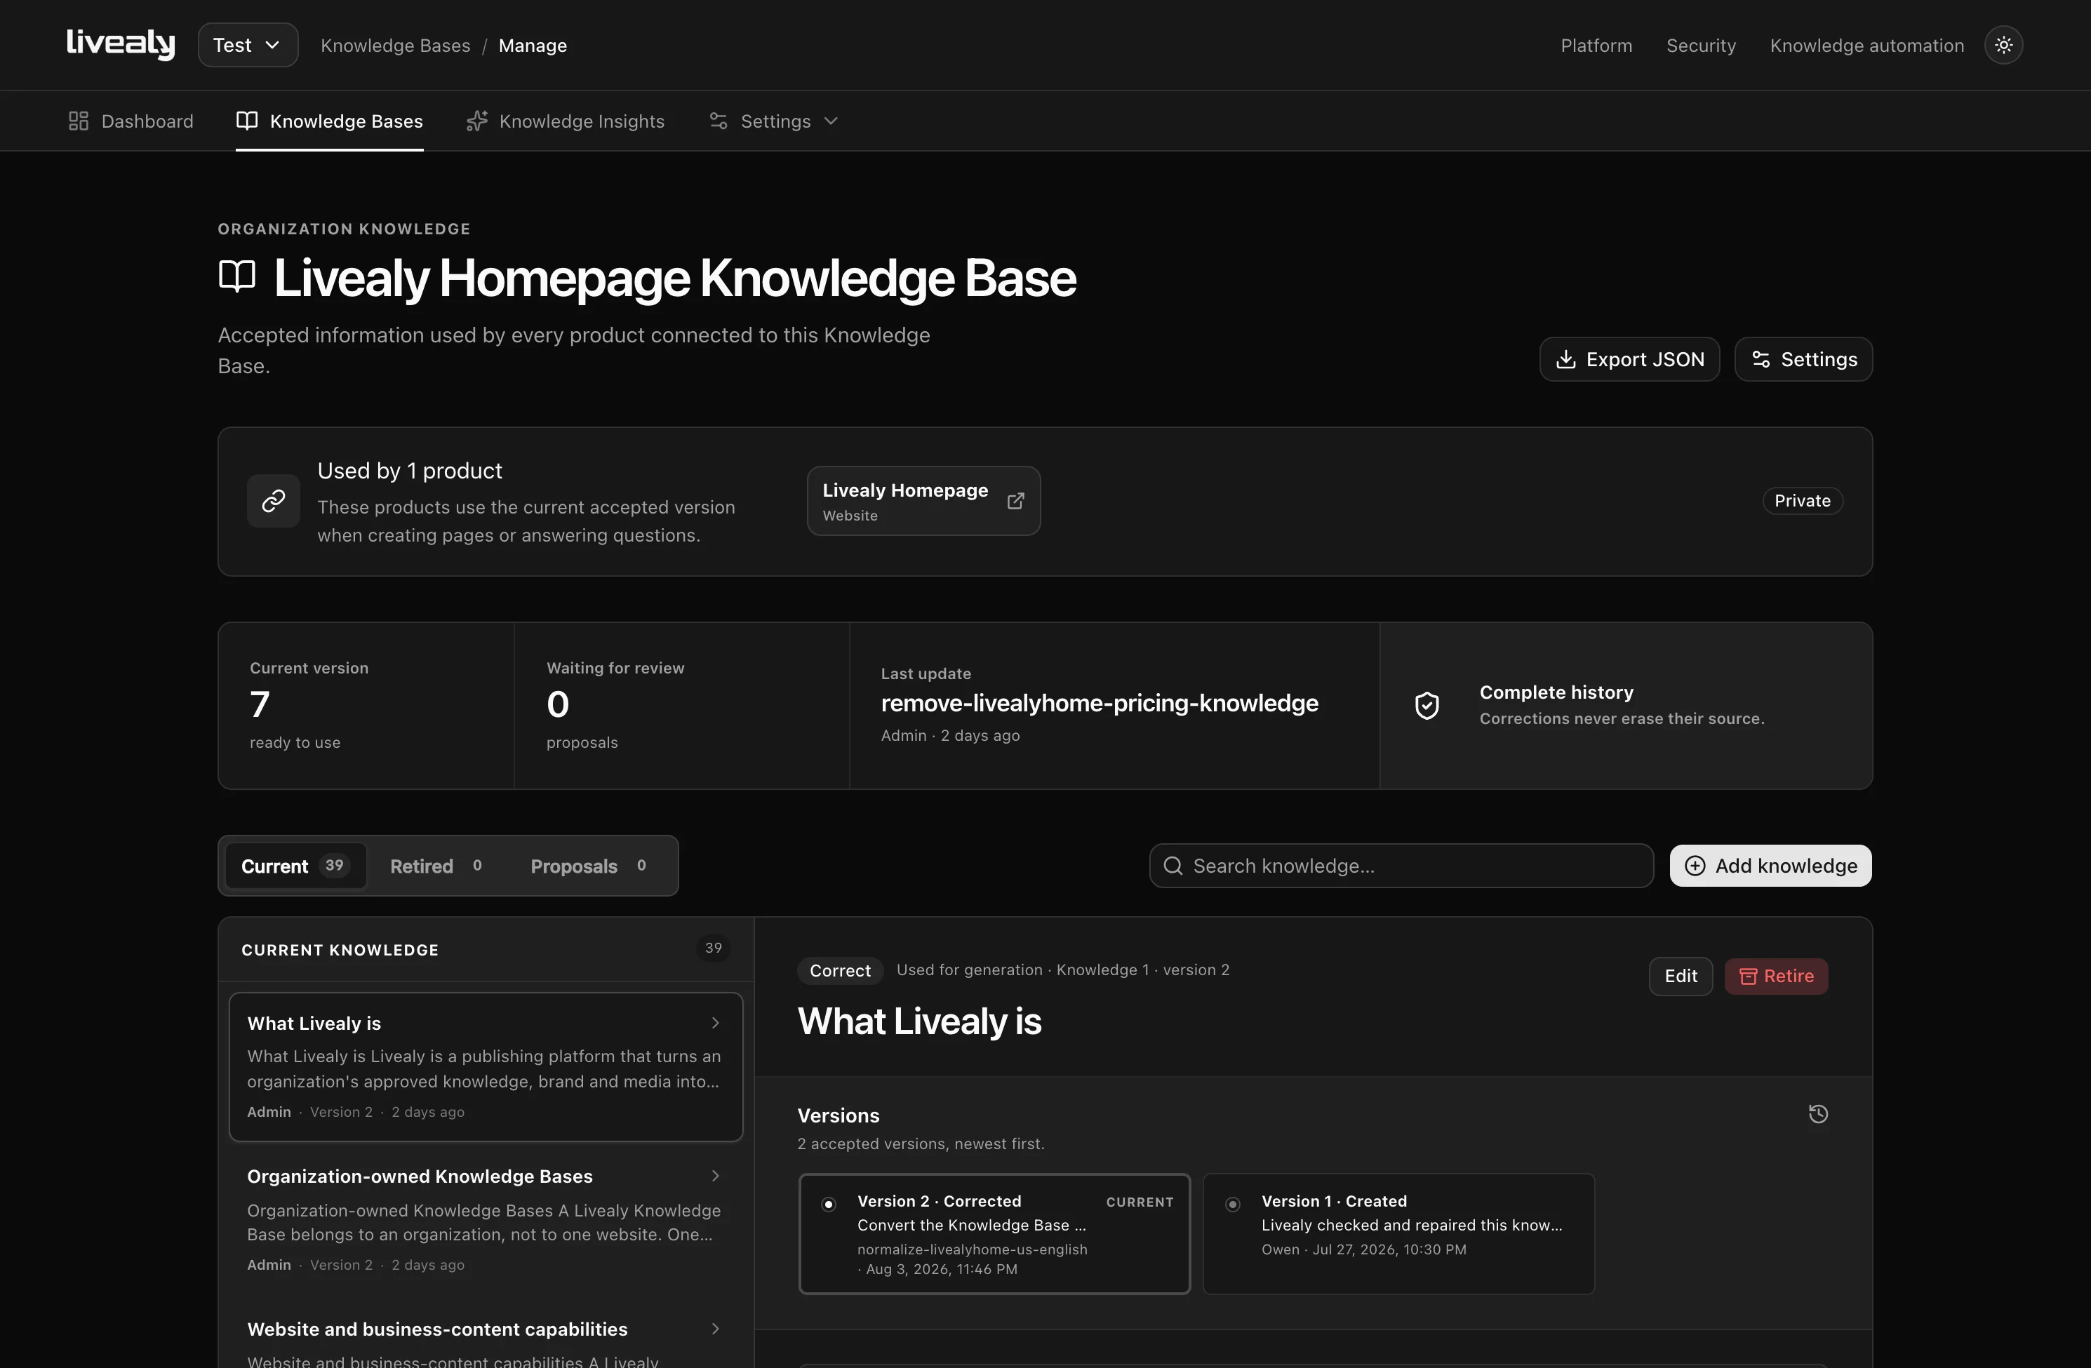
Task: Expand Organization-owned Knowledge Bases chevron
Action: [715, 1176]
